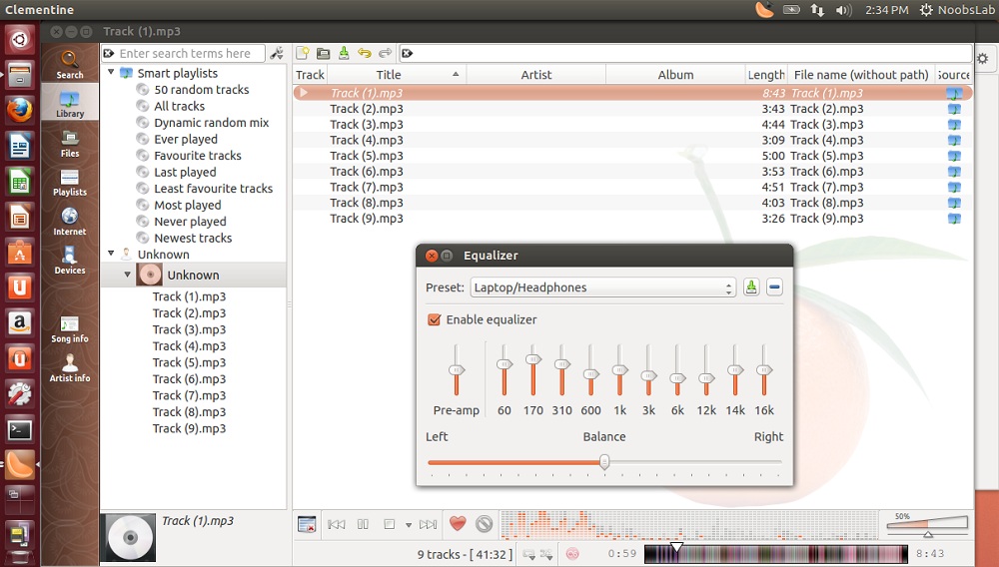The width and height of the screenshot is (999, 567).
Task: Open repeat mode menu in status bar
Action: [528, 554]
